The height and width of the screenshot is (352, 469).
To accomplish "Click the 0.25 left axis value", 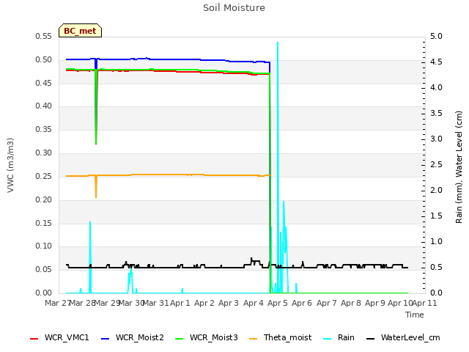I will 44,176.
